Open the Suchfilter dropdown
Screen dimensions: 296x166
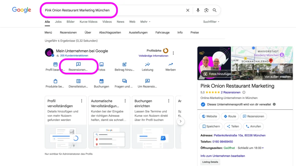(x=211, y=22)
